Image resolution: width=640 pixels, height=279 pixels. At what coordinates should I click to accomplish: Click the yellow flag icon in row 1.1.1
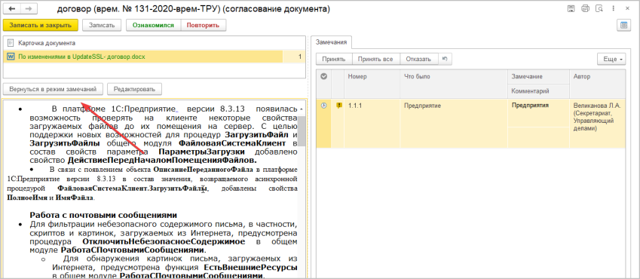(338, 106)
